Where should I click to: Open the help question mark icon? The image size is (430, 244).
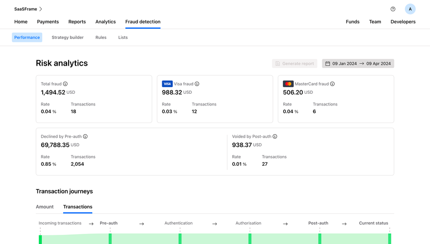pos(393,9)
